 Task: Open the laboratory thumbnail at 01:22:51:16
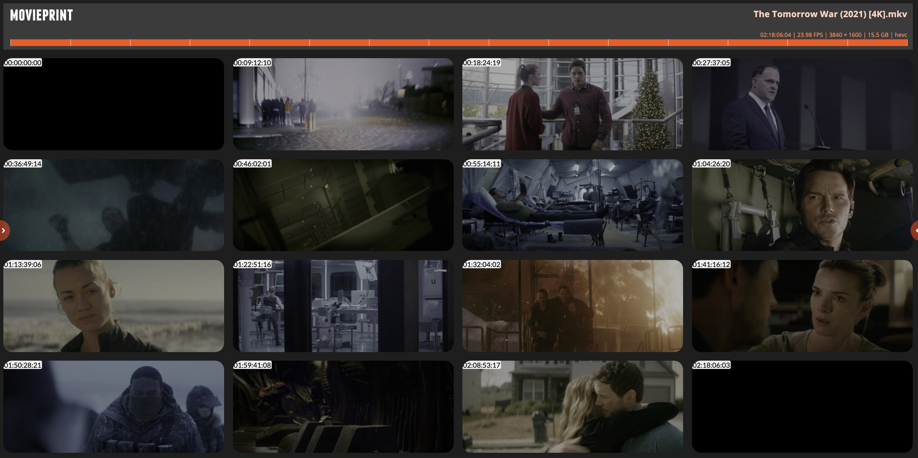343,306
